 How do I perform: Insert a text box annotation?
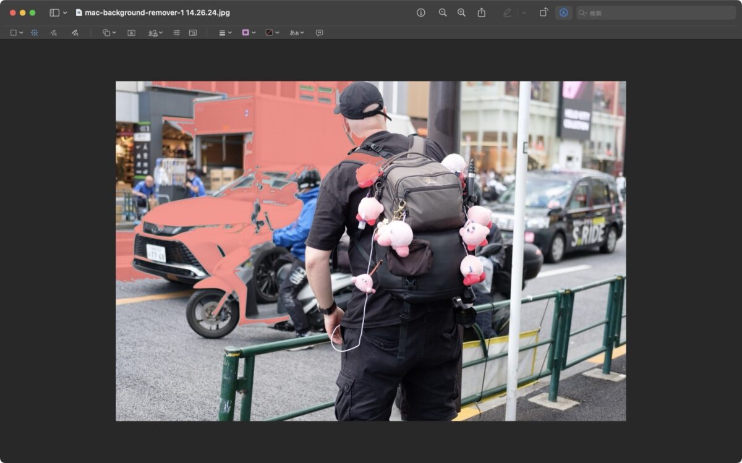point(131,33)
